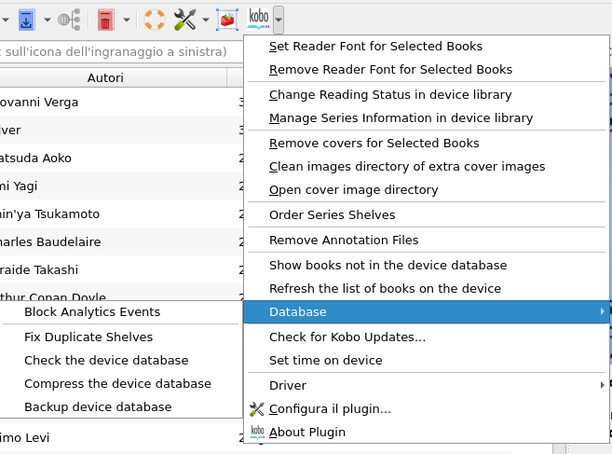Click the red toolbox plugin icon
This screenshot has width=612, height=454.
click(x=227, y=20)
